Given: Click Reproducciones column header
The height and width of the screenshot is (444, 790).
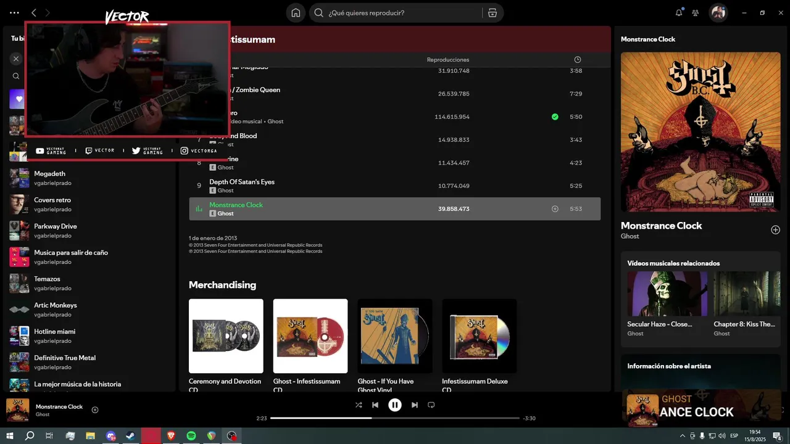Looking at the screenshot, I should pyautogui.click(x=448, y=60).
